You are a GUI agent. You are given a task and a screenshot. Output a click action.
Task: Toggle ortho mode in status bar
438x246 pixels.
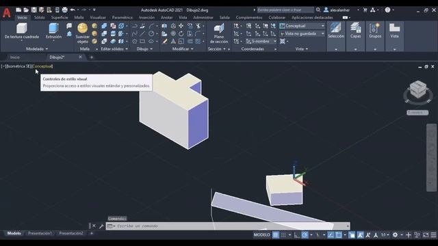(296, 235)
